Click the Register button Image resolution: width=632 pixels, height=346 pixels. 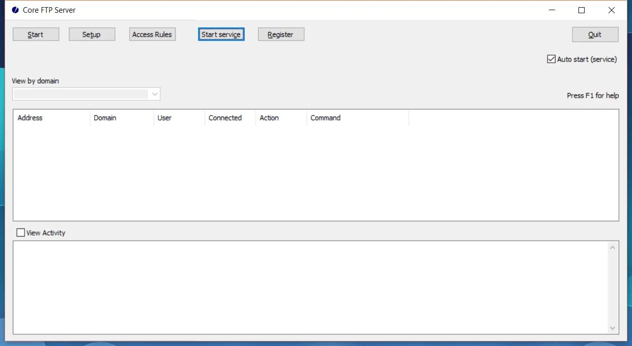coord(281,35)
